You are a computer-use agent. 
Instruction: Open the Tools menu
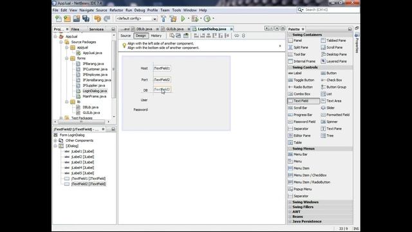click(x=176, y=10)
